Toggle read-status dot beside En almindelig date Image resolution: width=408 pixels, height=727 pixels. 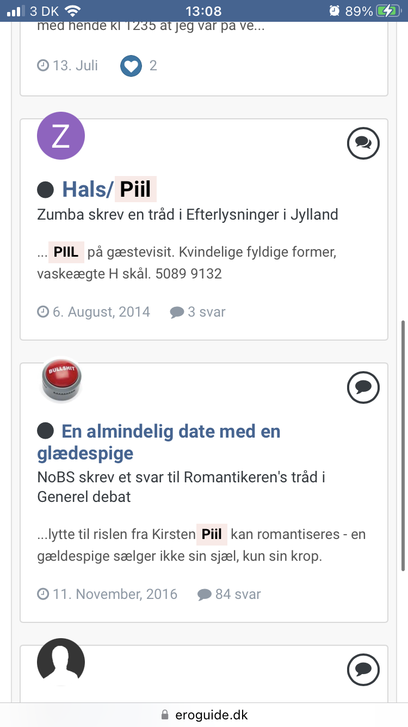46,432
